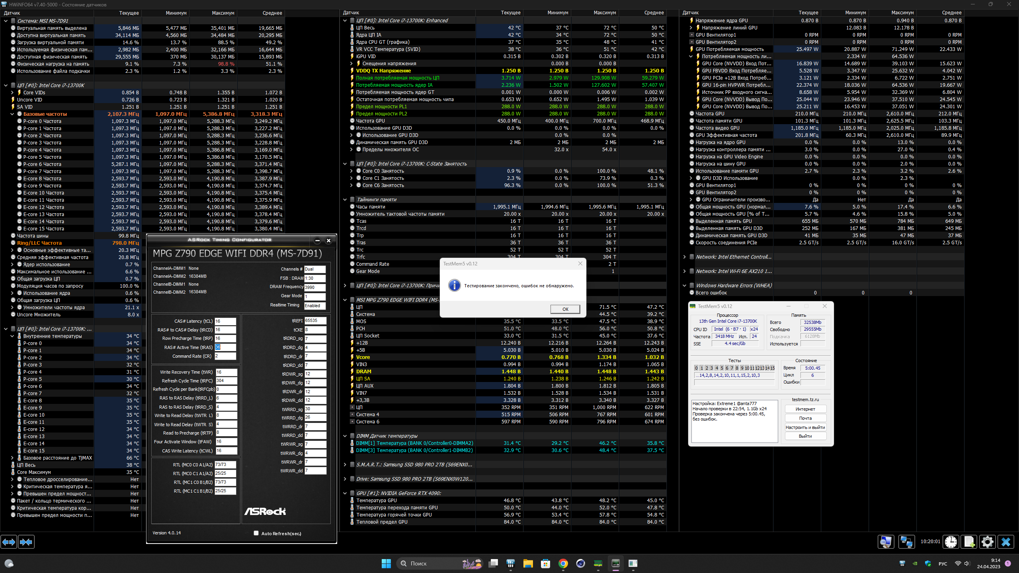
Task: Click the expand columns left-right arrows icon
Action: tap(9, 542)
